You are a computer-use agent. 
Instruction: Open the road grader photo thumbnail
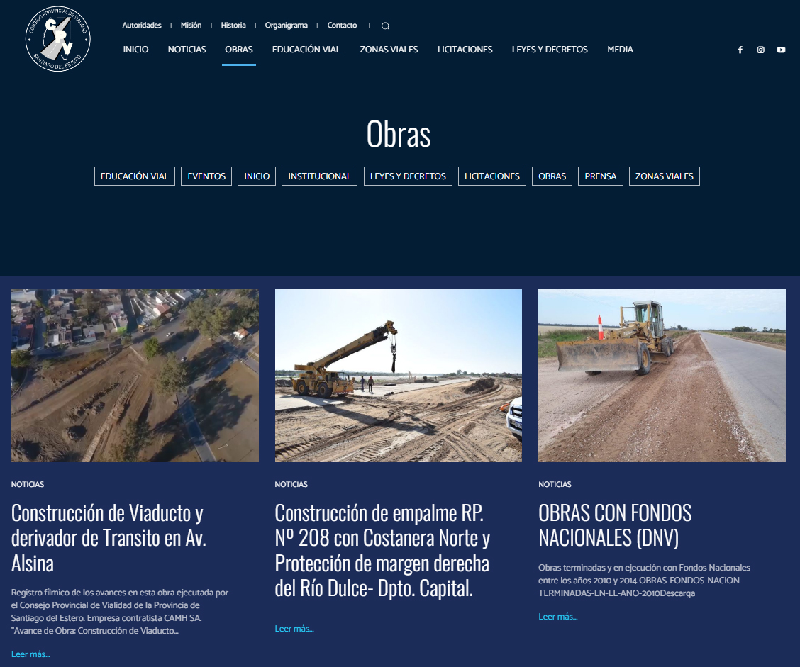[662, 376]
